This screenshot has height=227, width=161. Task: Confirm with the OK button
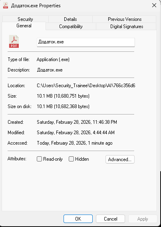pos(78,219)
